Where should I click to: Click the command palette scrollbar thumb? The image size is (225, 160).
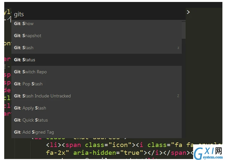(183, 30)
